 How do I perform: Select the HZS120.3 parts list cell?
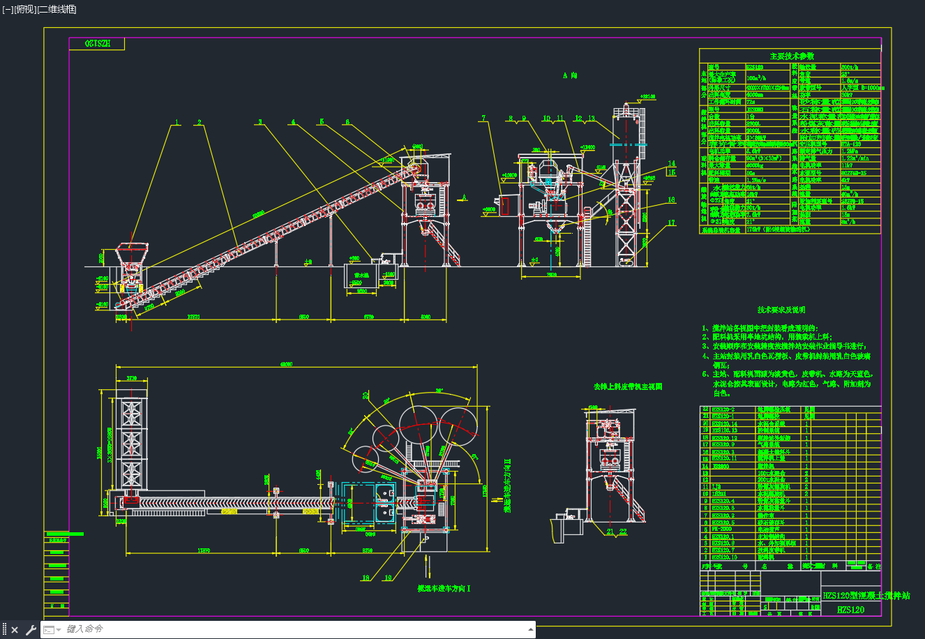coord(723,452)
